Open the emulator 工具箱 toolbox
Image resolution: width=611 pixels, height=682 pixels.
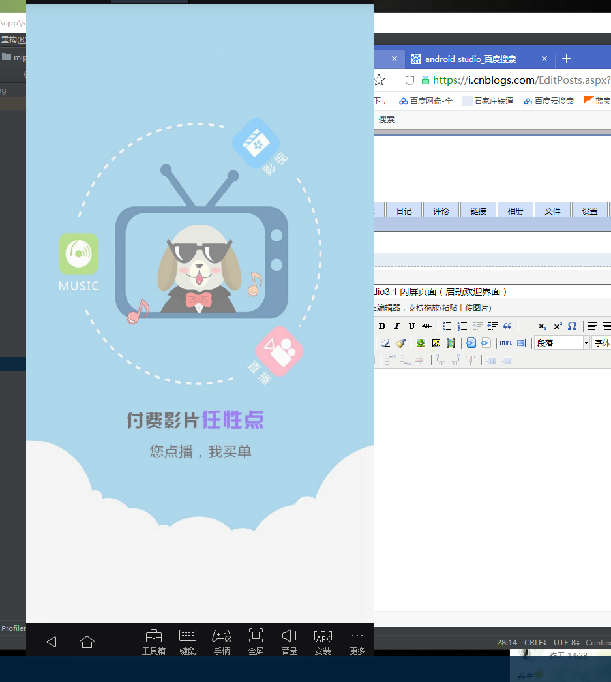(x=154, y=640)
